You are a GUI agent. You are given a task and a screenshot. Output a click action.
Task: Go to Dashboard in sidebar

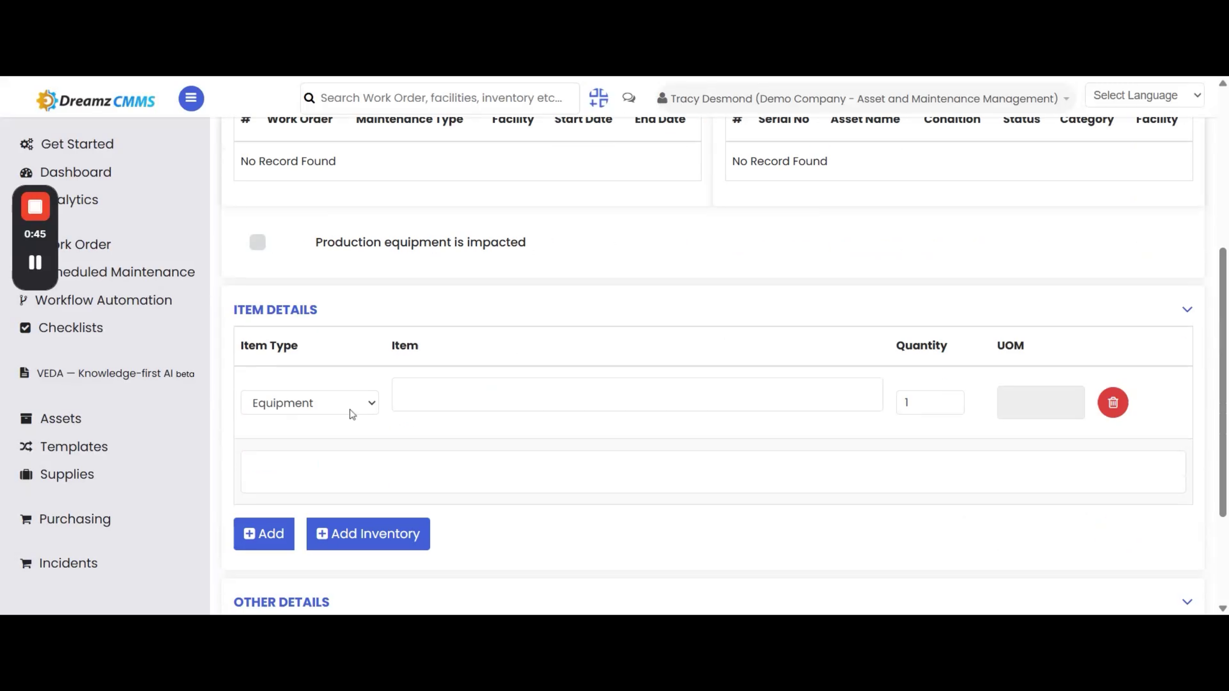pos(75,172)
